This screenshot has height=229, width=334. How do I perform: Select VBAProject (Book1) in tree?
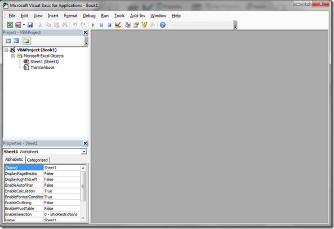37,50
